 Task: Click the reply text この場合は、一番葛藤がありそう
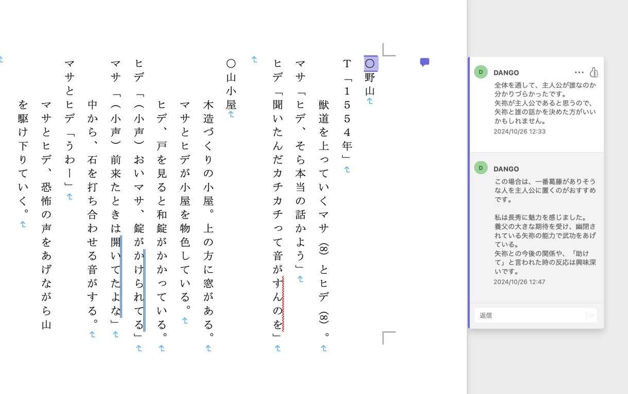click(545, 181)
